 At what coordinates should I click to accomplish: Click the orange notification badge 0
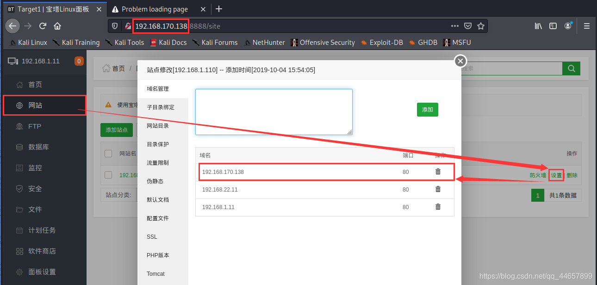tap(79, 61)
